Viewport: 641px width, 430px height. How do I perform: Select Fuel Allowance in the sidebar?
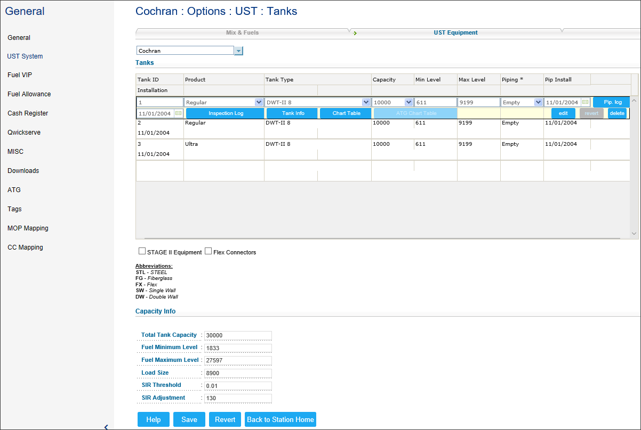[x=29, y=94]
